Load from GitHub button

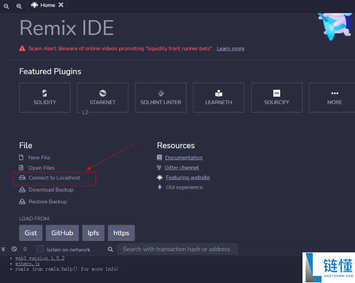(x=62, y=233)
